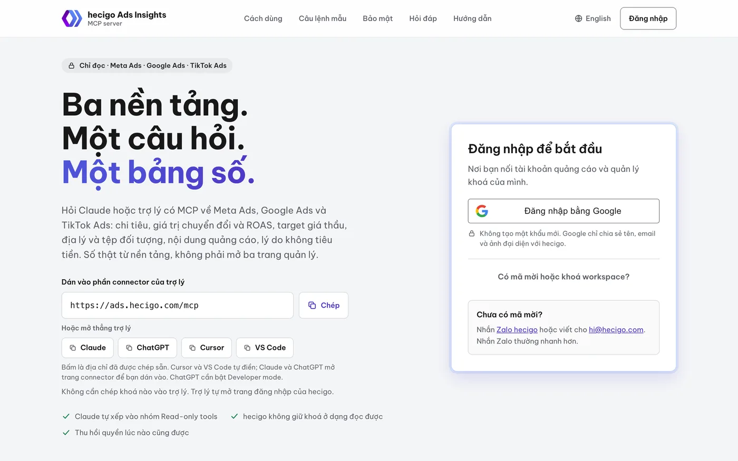Copy the MCP URL with Chép
The width and height of the screenshot is (738, 461).
pos(324,305)
